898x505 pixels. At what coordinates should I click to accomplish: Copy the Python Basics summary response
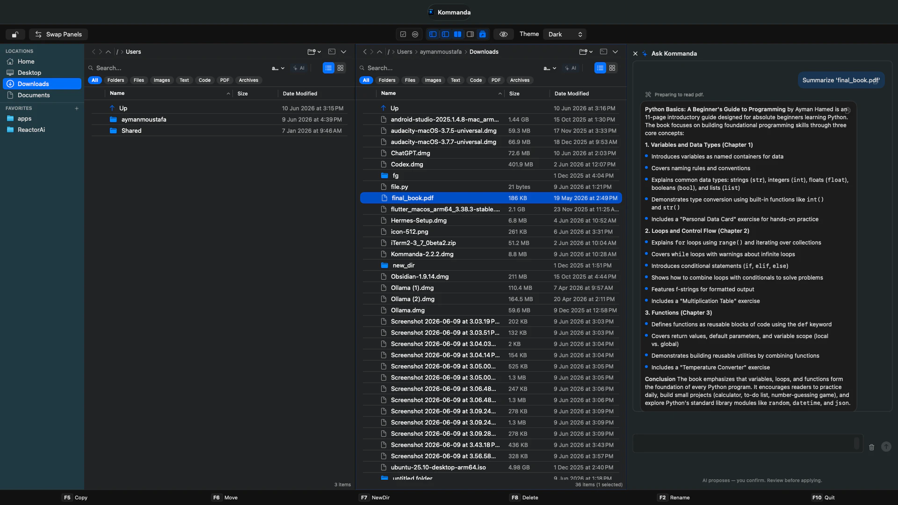coord(847,110)
